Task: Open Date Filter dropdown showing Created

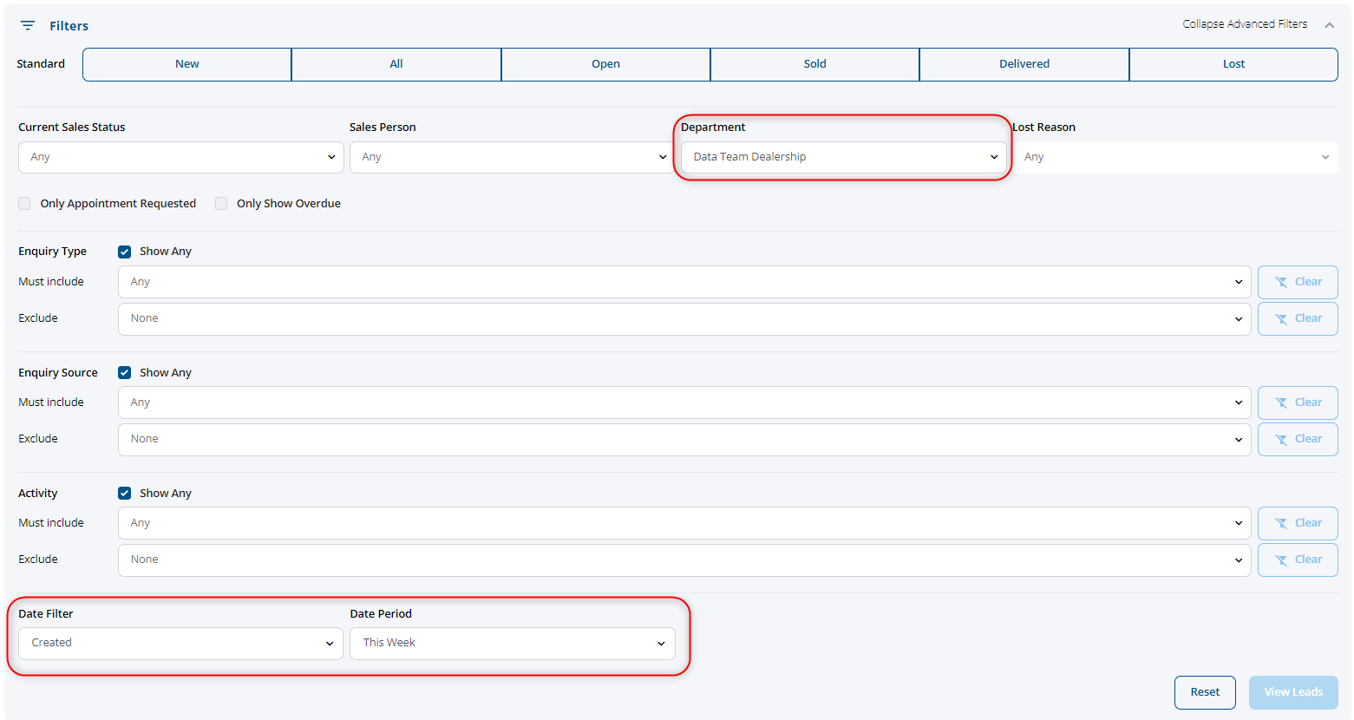Action: click(180, 643)
